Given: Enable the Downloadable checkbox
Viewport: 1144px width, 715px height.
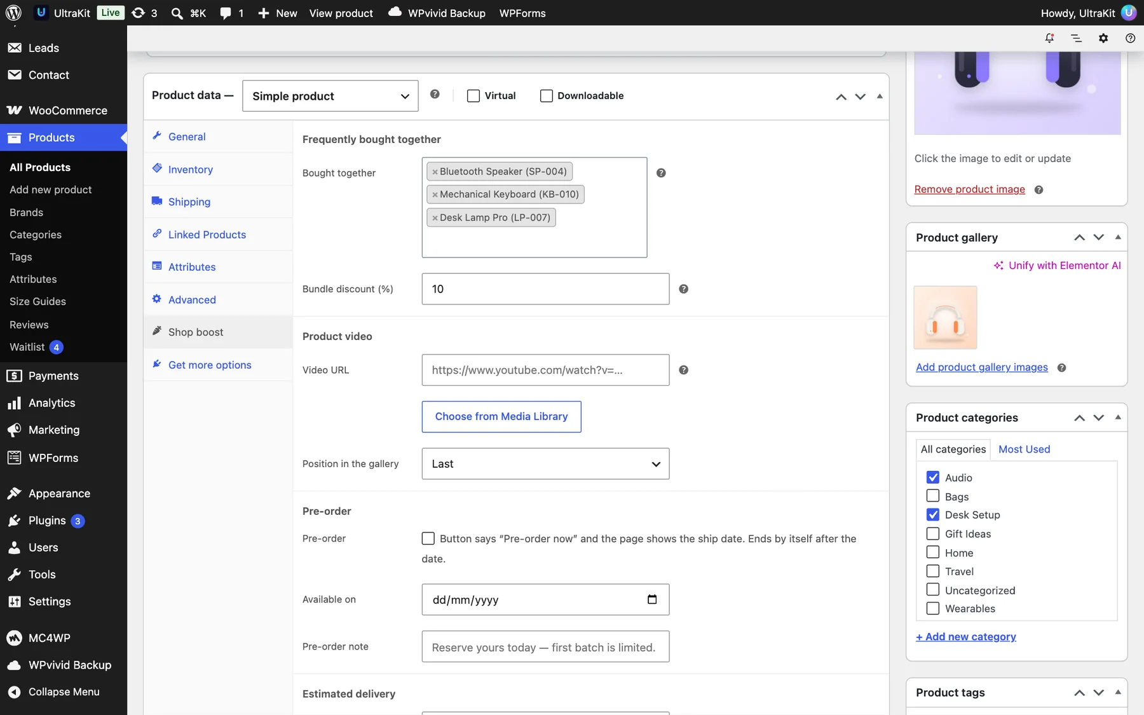Looking at the screenshot, I should pos(547,95).
